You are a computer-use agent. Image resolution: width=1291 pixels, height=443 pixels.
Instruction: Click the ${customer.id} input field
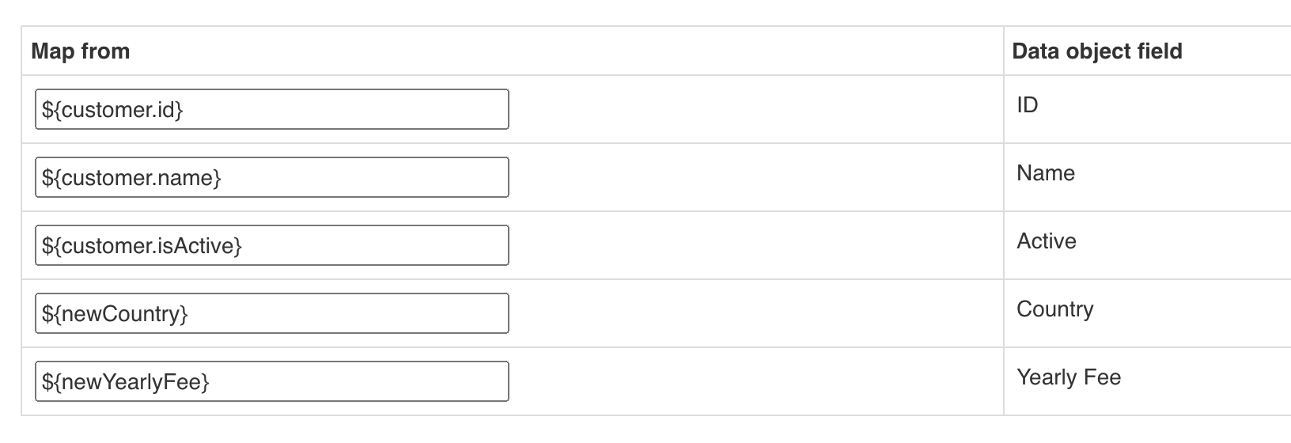(x=271, y=109)
